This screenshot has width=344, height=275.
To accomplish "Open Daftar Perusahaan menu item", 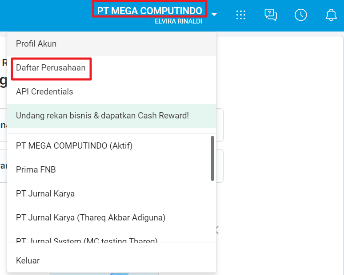I will tap(112, 68).
